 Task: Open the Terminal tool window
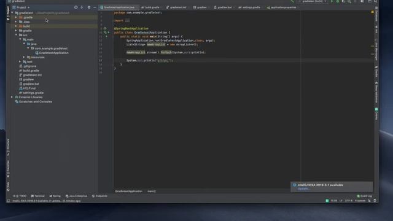click(x=38, y=196)
